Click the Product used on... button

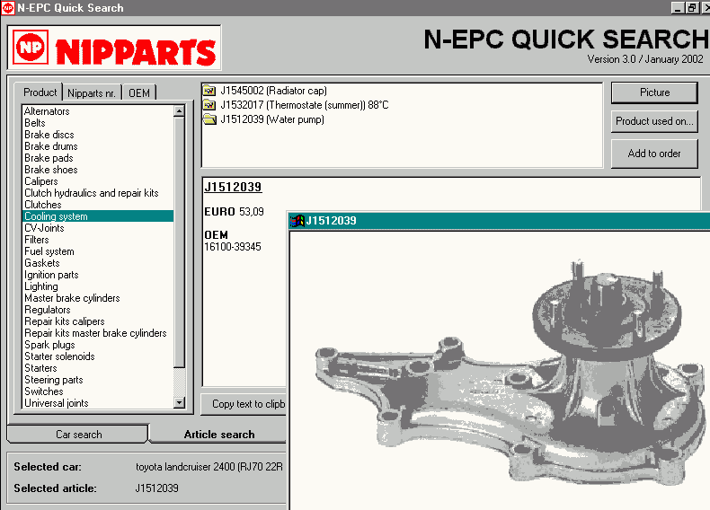click(x=654, y=121)
